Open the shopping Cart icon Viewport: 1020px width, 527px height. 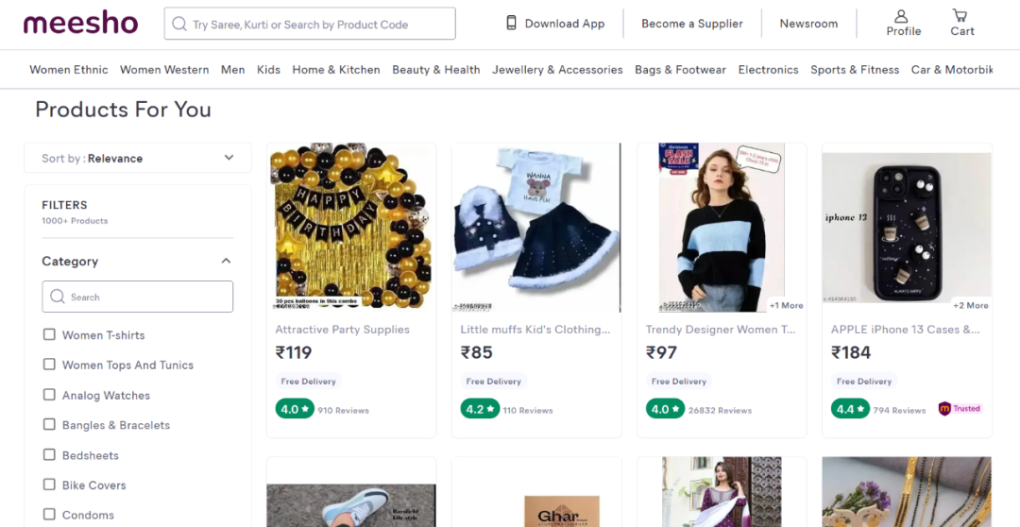tap(960, 16)
